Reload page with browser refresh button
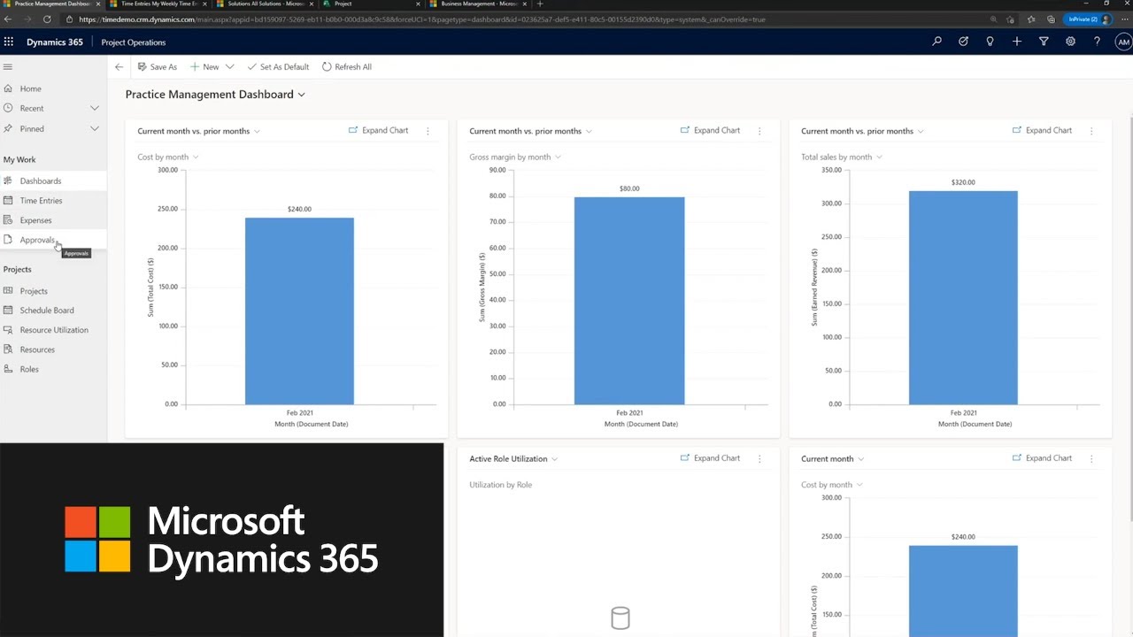 [47, 19]
